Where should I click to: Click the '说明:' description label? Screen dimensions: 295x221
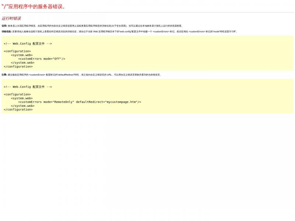pyautogui.click(x=4, y=26)
